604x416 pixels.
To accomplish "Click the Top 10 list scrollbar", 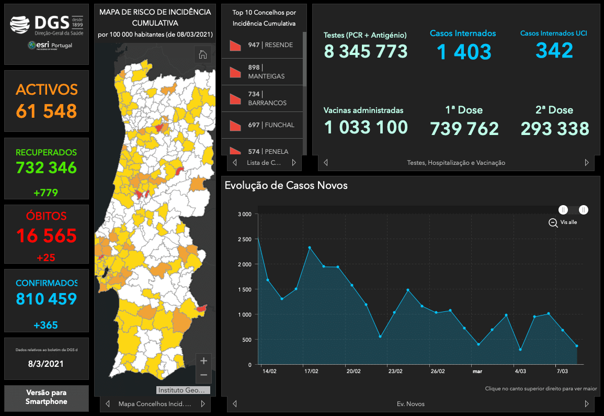I will point(304,59).
